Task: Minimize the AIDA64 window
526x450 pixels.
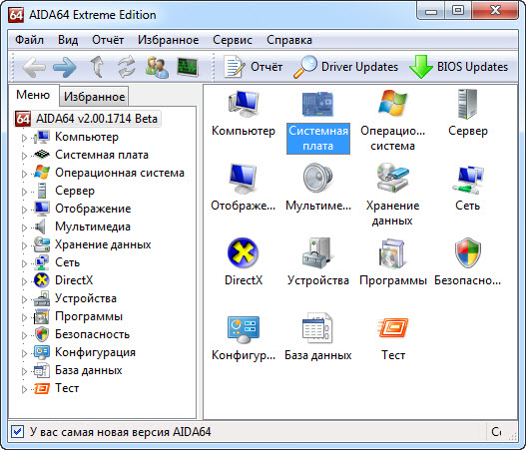Action: point(431,11)
